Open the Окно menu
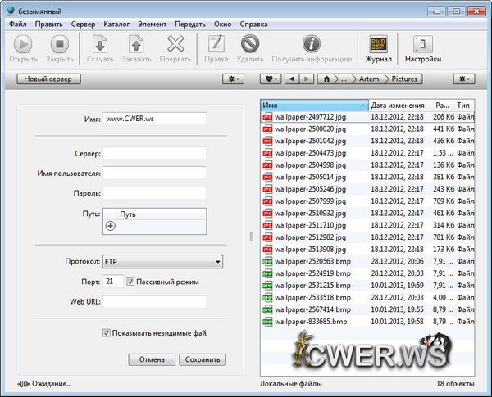This screenshot has height=397, width=492. click(223, 24)
